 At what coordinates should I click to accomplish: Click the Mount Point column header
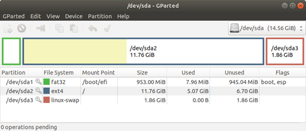99,73
